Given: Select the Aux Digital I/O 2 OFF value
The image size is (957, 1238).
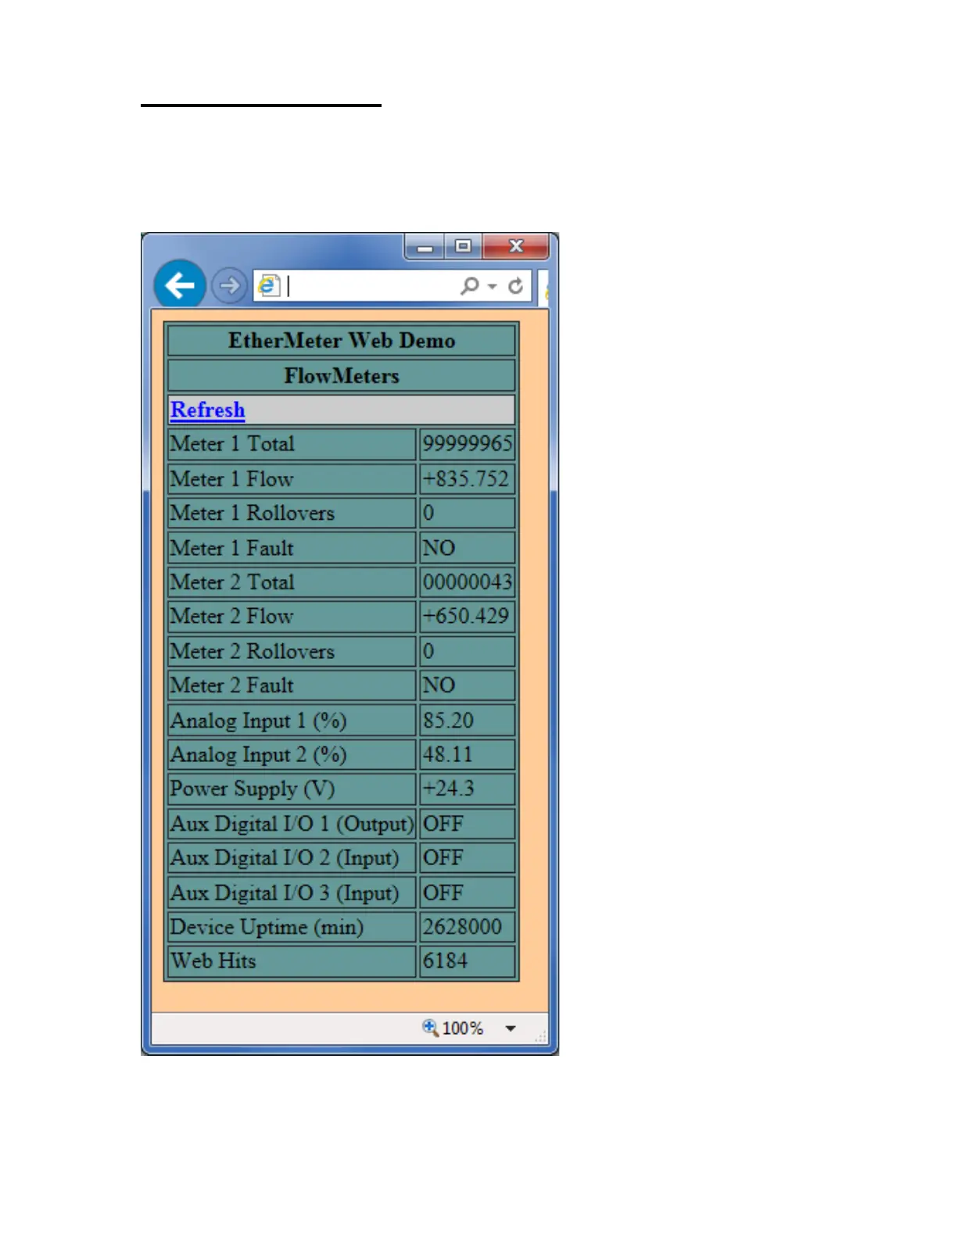Looking at the screenshot, I should [x=443, y=858].
